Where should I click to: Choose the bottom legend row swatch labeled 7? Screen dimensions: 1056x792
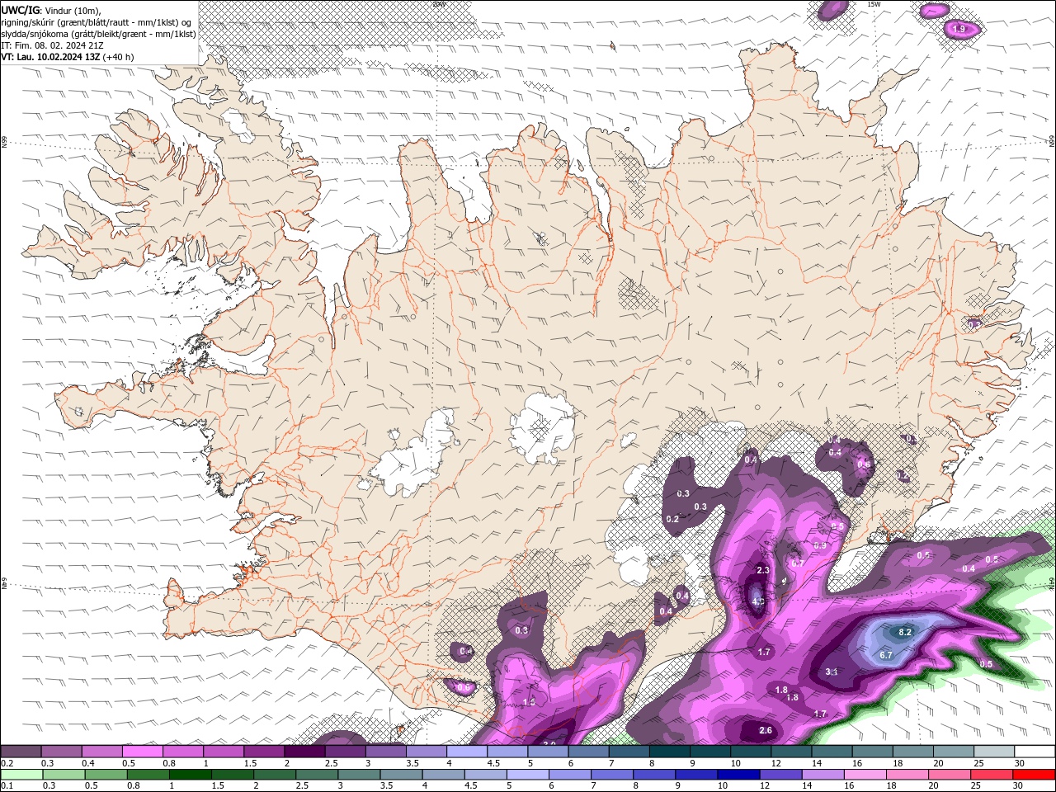coord(612,775)
